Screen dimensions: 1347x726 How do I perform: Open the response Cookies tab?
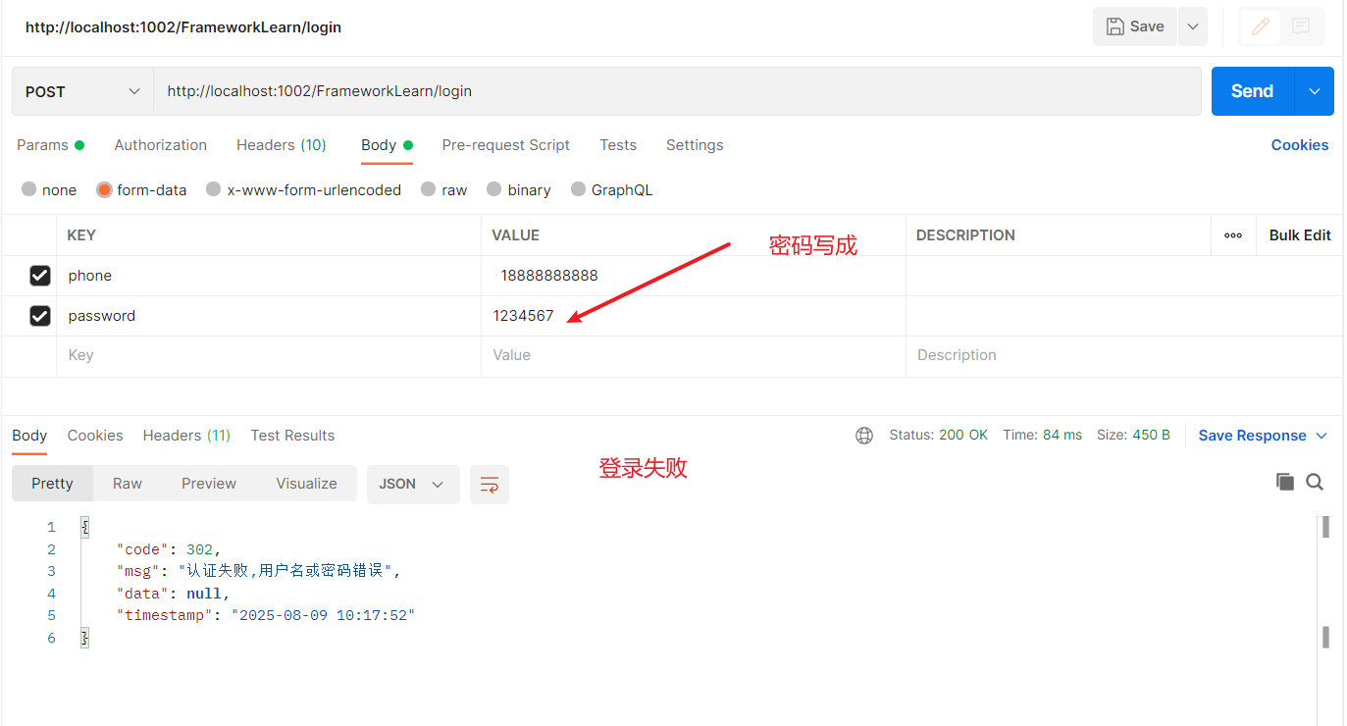(95, 436)
